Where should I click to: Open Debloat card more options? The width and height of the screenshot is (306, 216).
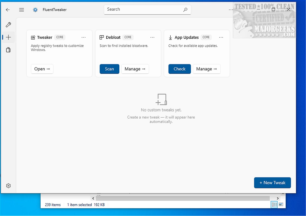152,37
